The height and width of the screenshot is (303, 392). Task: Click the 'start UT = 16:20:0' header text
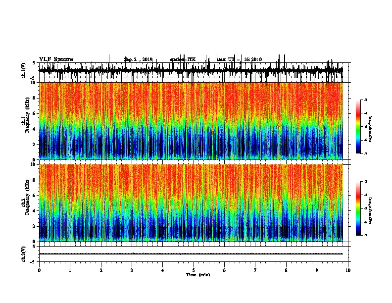[239, 59]
